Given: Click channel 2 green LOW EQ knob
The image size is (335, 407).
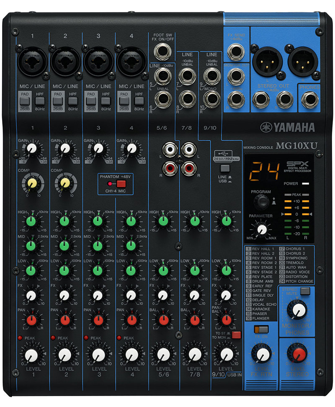Looking at the screenshot, I should click(x=64, y=270).
